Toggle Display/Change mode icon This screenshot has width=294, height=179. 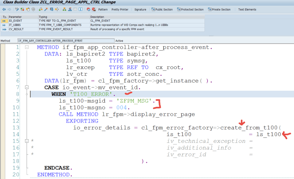point(17,9)
